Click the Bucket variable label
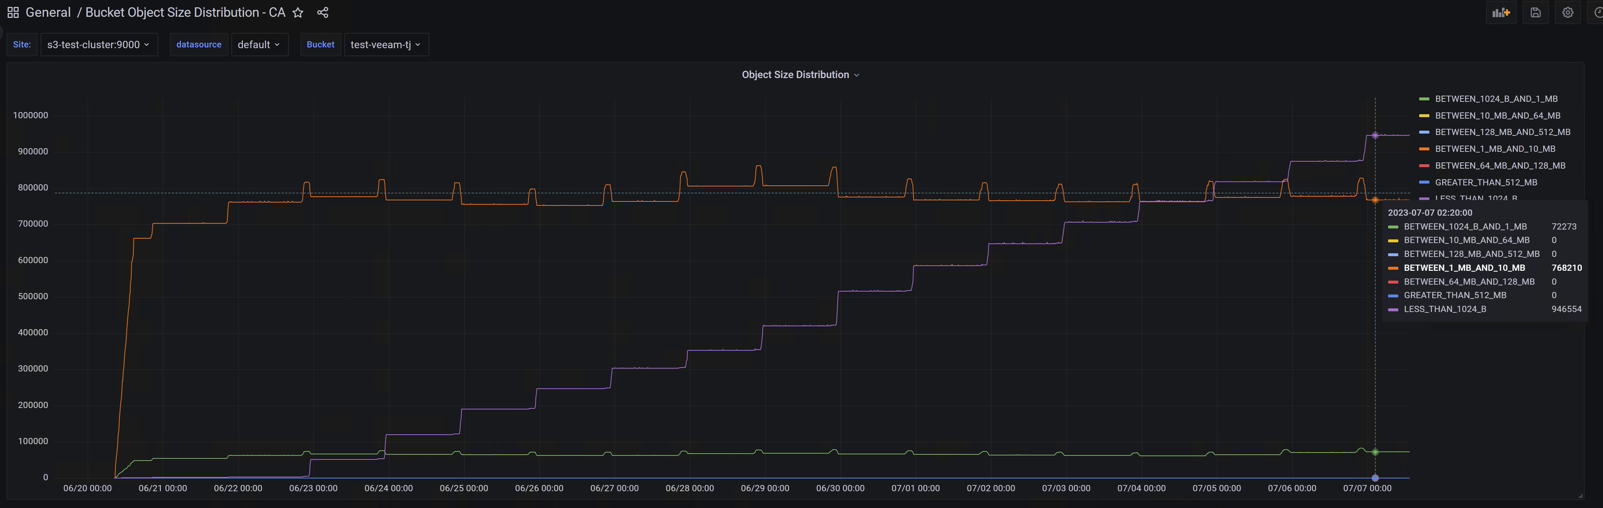Image resolution: width=1603 pixels, height=508 pixels. coord(321,45)
